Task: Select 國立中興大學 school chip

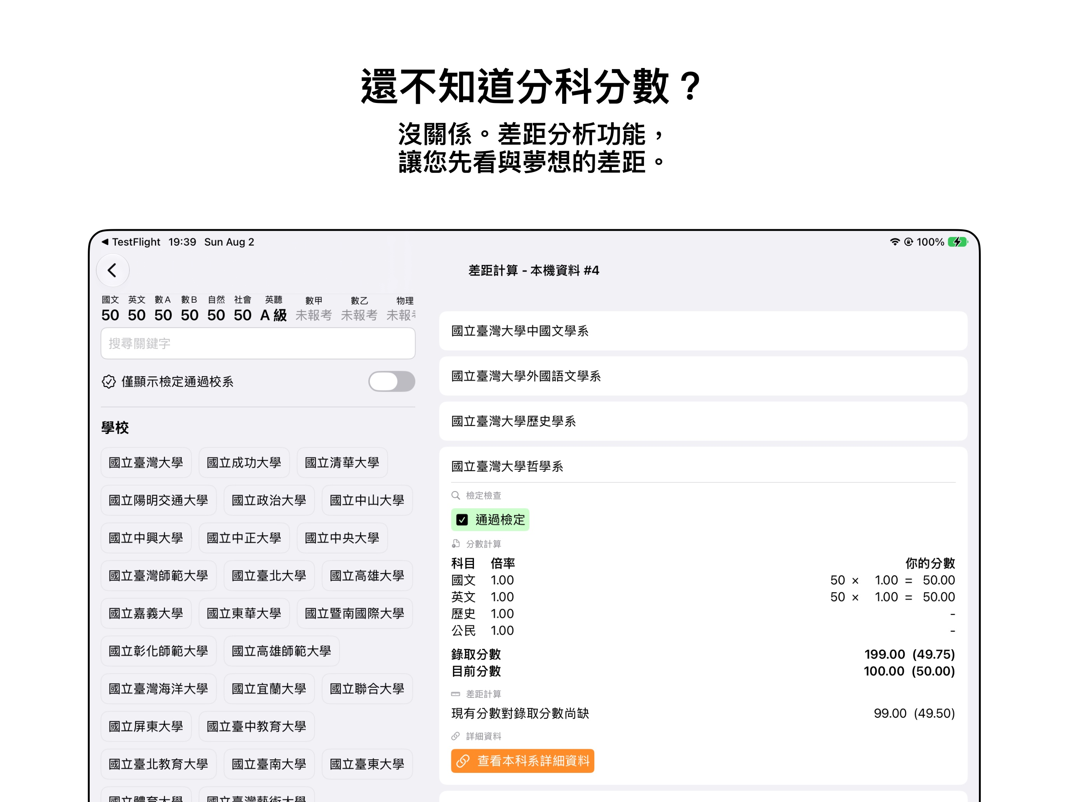Action: tap(146, 538)
